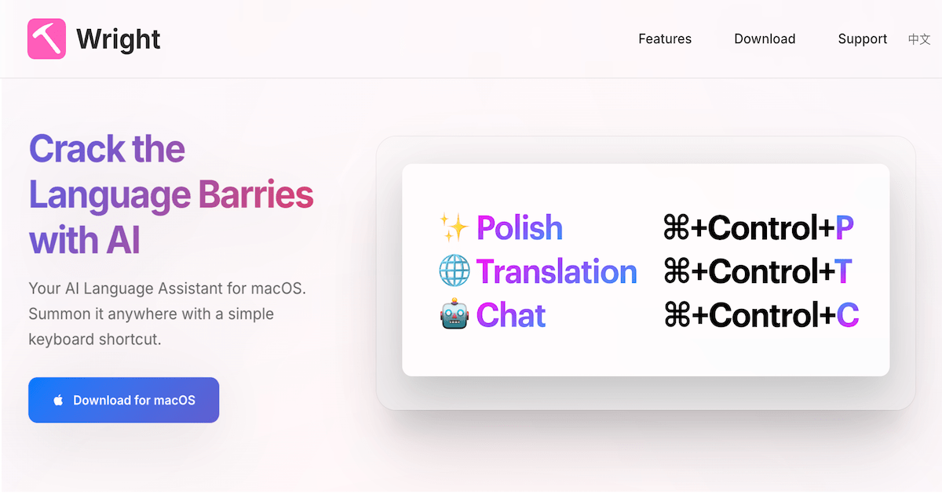This screenshot has width=942, height=494.
Task: Click the Chat feature label
Action: [x=510, y=314]
